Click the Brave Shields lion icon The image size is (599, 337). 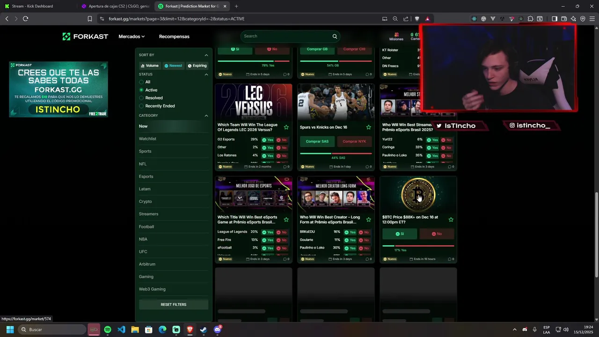(x=417, y=19)
